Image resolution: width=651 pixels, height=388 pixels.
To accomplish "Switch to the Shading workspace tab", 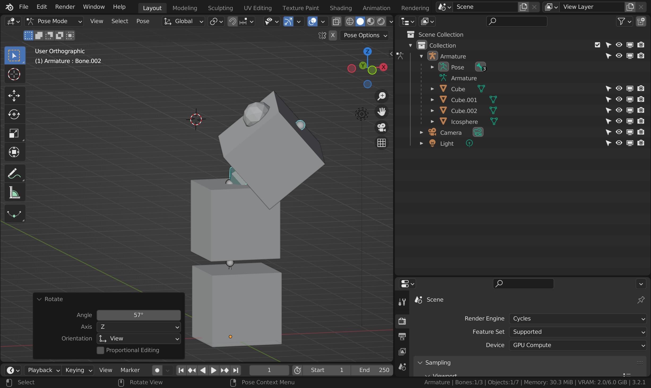I will 340,8.
